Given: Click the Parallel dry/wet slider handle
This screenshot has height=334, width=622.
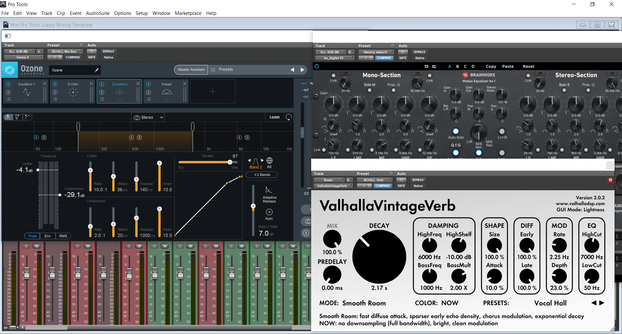Looking at the screenshot, I should 230,162.
